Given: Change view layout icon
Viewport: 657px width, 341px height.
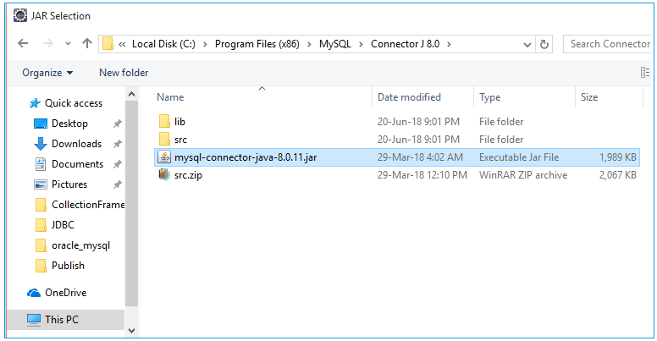Looking at the screenshot, I should 645,73.
